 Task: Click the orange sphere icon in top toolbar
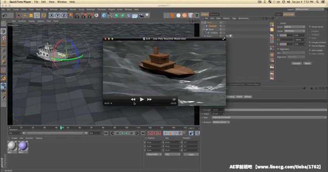[x=185, y=15]
